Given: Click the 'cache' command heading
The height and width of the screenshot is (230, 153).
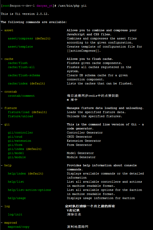Looking at the screenshot, I should click(x=9, y=59).
